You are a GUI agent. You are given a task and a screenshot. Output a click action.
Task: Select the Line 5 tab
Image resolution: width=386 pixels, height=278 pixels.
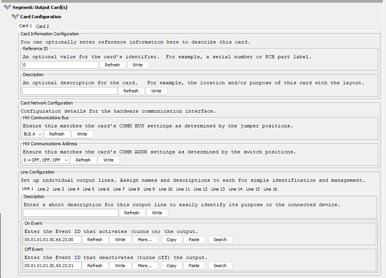click(x=89, y=189)
